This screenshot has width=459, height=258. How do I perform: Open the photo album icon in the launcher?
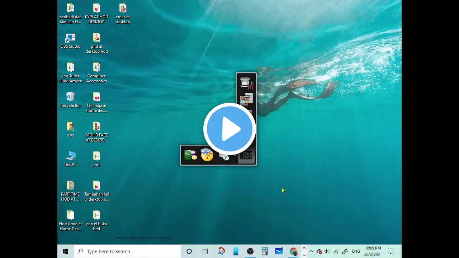click(246, 99)
